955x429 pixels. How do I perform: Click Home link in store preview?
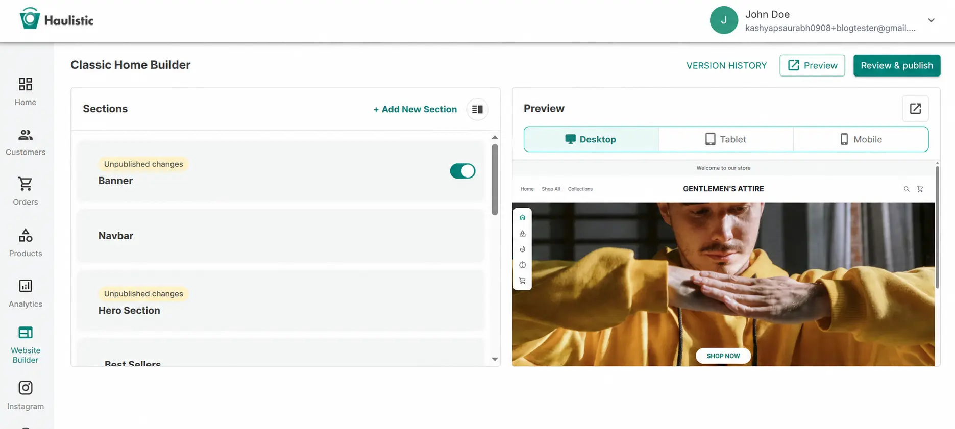[x=527, y=189]
